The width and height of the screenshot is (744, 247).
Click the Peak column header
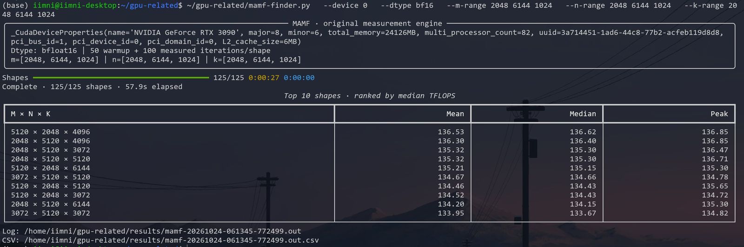coord(719,114)
